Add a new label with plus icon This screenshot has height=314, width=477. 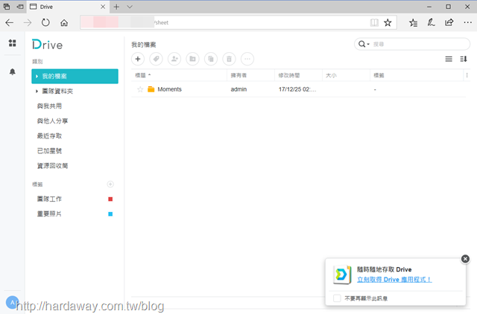[x=110, y=184]
